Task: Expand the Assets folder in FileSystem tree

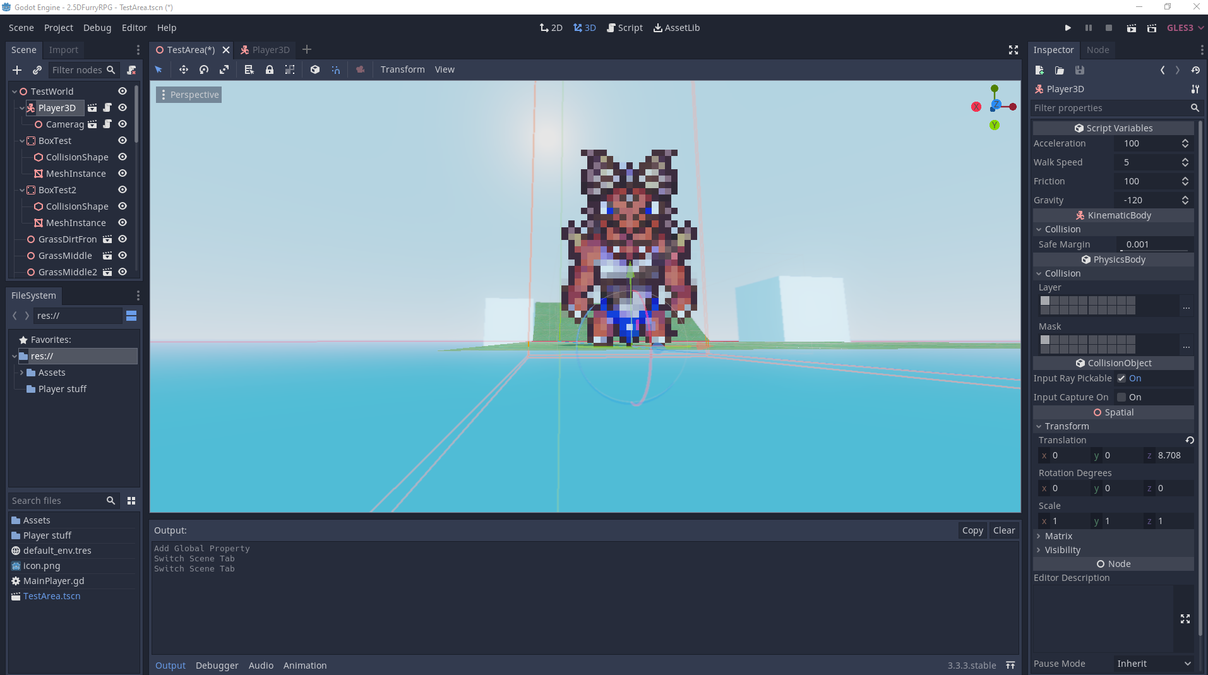Action: point(22,373)
